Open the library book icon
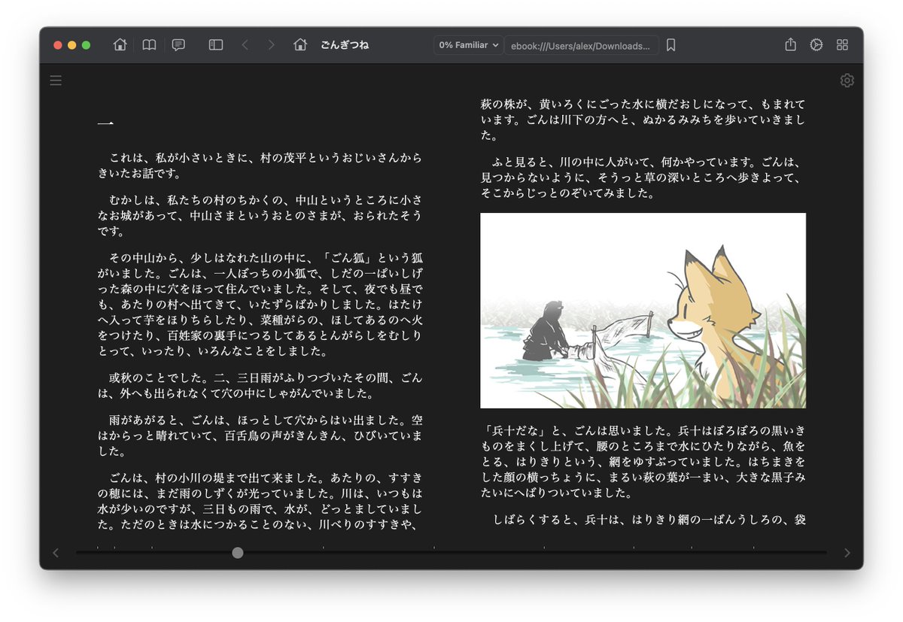The height and width of the screenshot is (622, 903). 148,44
